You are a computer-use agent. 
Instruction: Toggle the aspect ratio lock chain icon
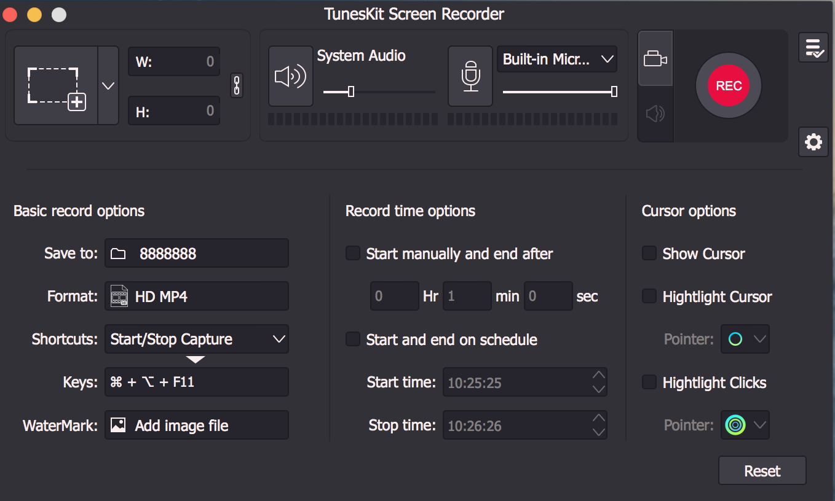237,85
